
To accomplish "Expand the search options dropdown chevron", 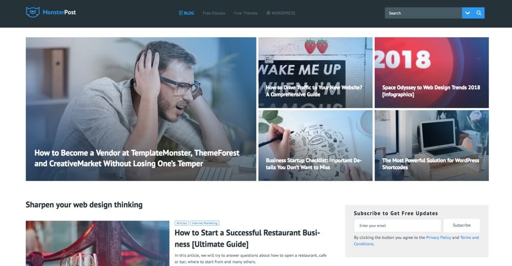I will (x=467, y=13).
